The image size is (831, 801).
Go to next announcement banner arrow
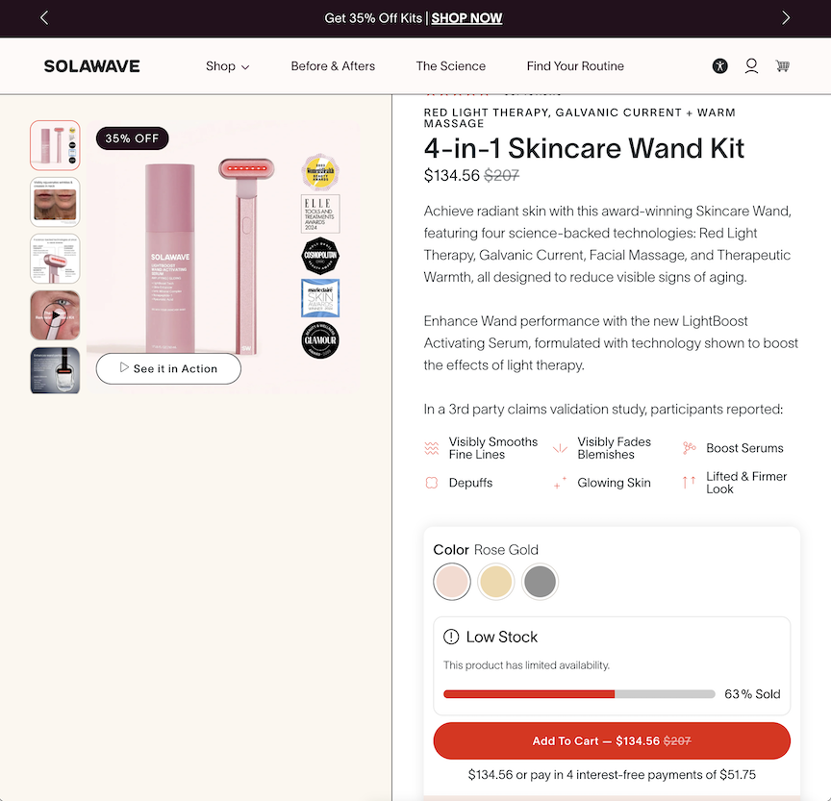[786, 18]
